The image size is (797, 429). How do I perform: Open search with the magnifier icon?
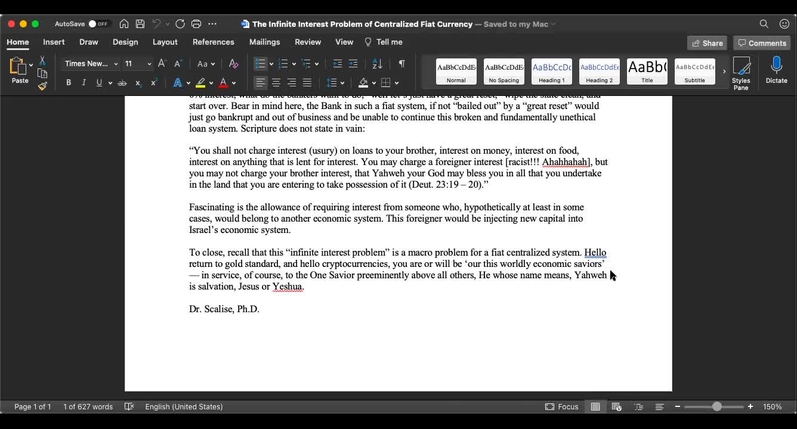pyautogui.click(x=764, y=24)
